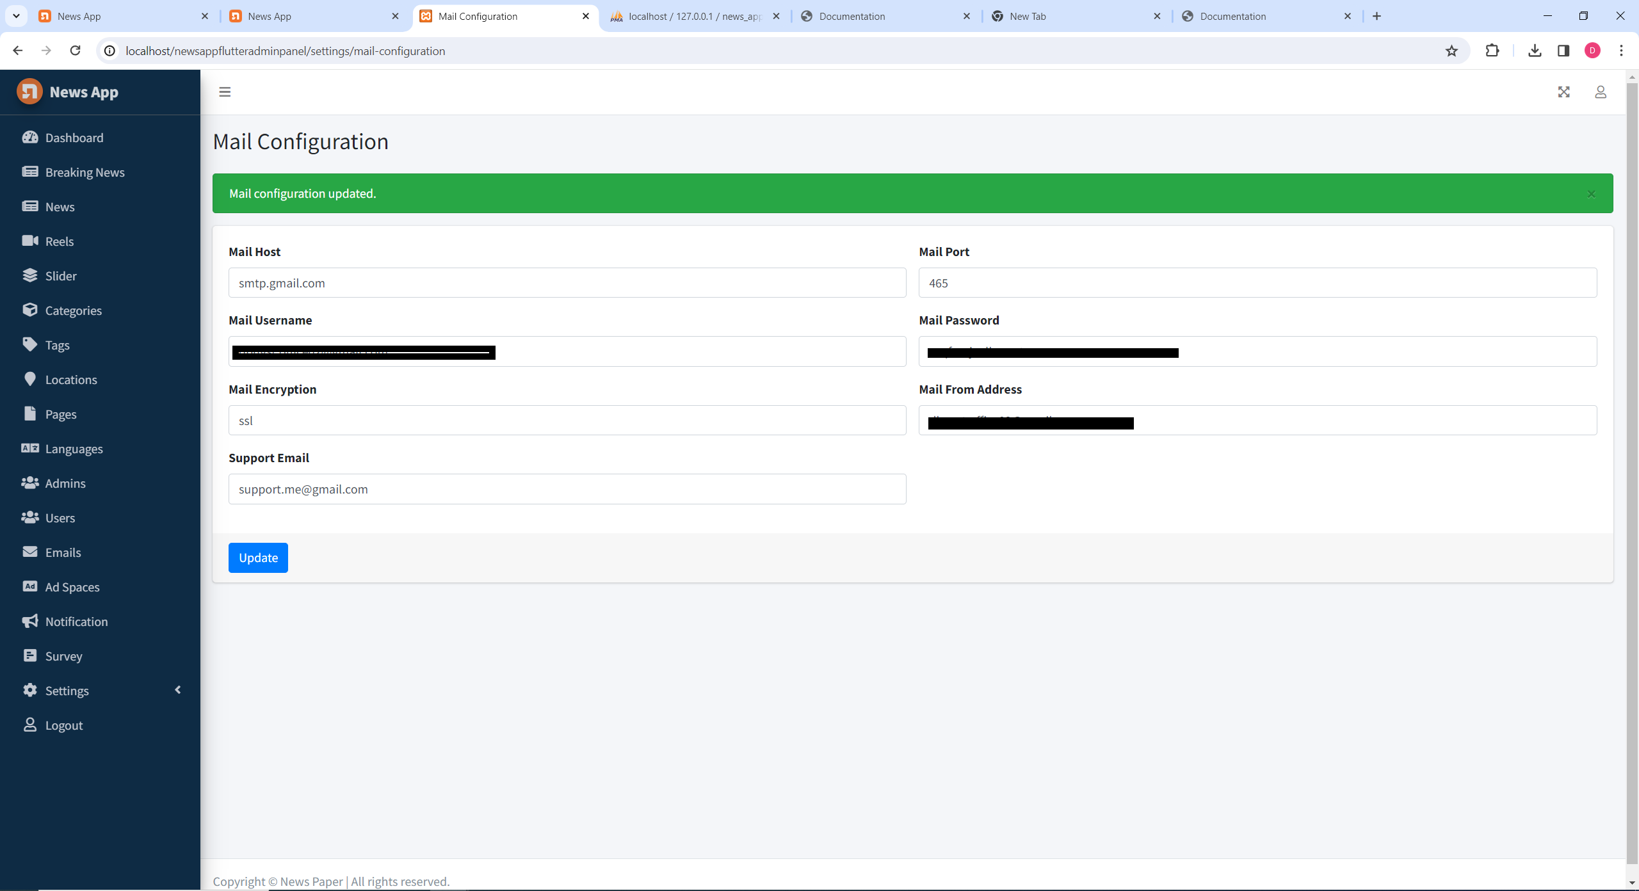
Task: Open the browser downloads icon
Action: [x=1535, y=51]
